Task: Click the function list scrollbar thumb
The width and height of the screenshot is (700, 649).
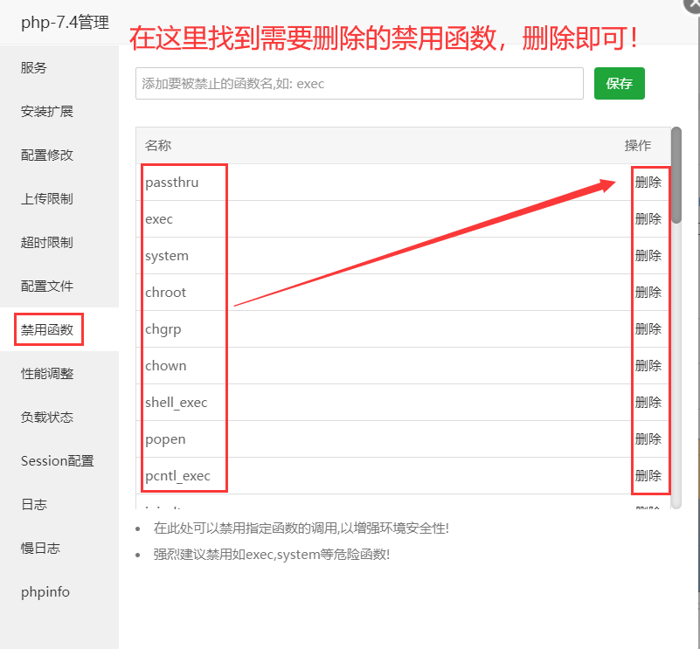Action: click(x=676, y=175)
